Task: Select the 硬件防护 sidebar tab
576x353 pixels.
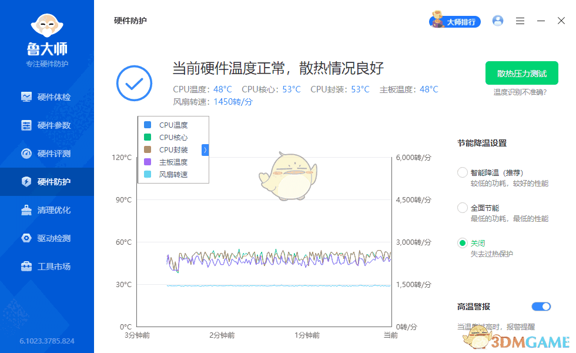Action: [47, 182]
